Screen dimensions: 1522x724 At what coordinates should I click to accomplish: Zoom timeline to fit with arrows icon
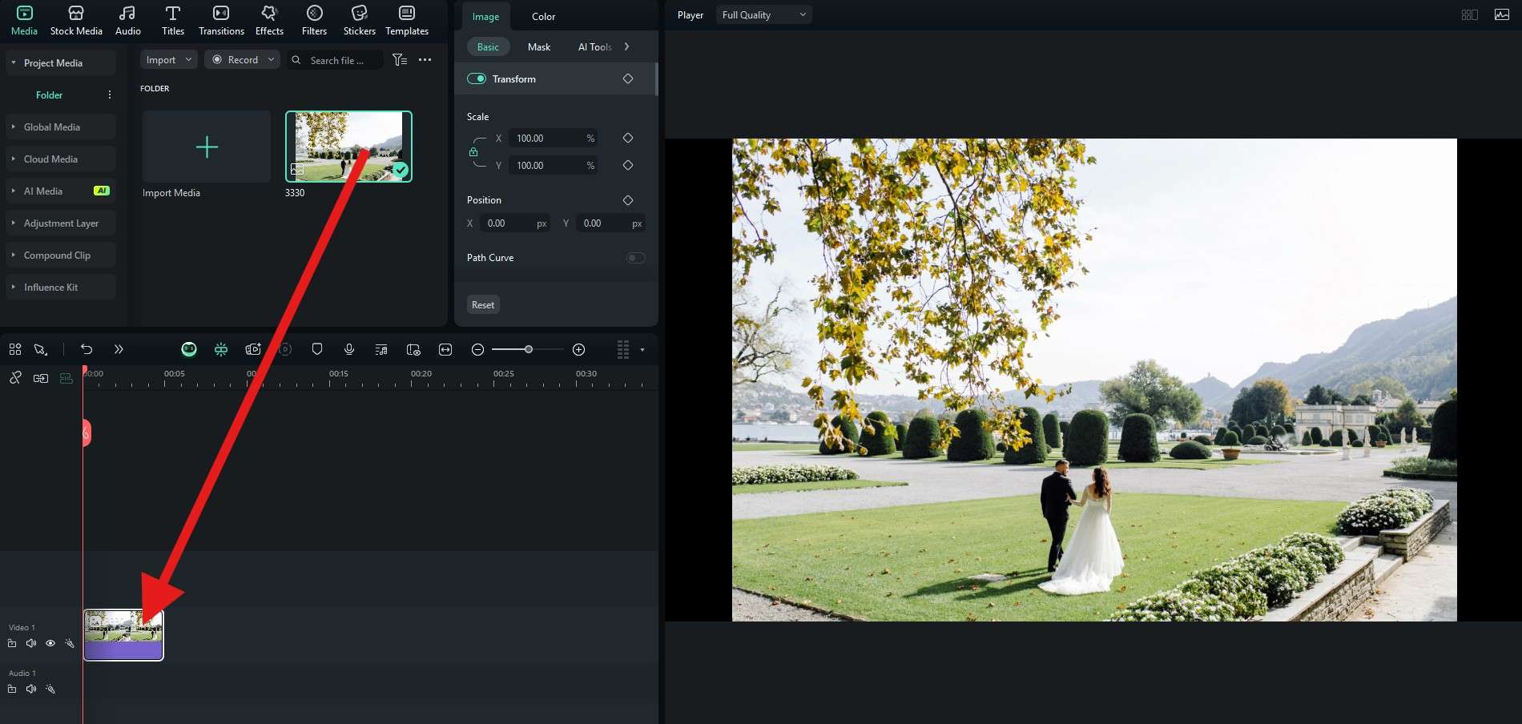pos(445,349)
